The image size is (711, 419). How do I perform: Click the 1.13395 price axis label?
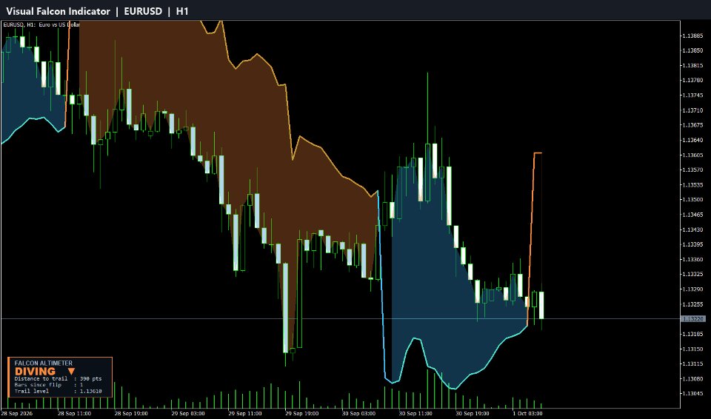click(x=692, y=245)
